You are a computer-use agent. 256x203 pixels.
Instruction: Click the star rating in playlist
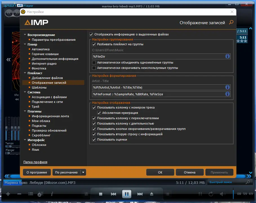pos(242,41)
